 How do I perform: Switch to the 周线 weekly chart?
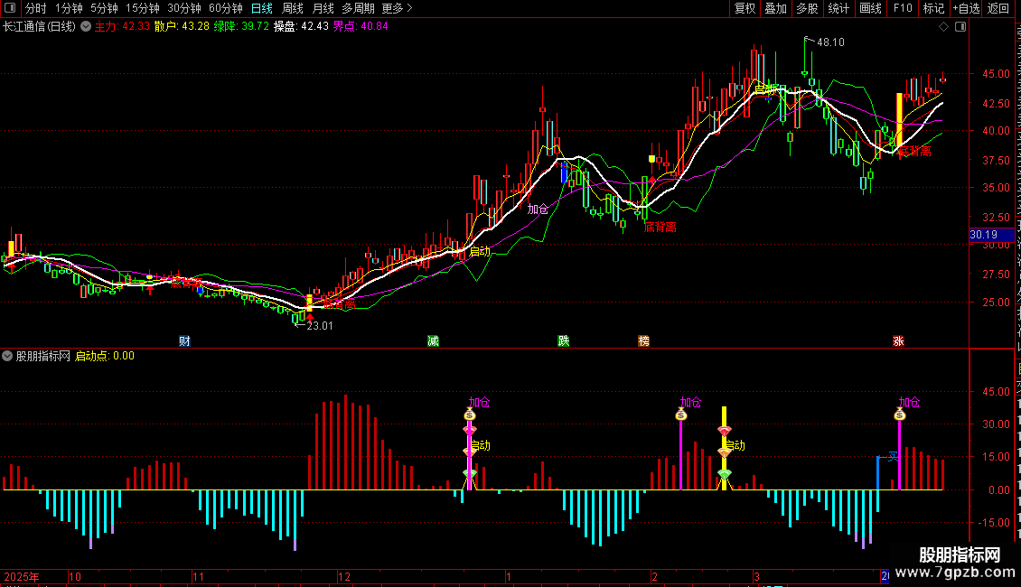293,8
